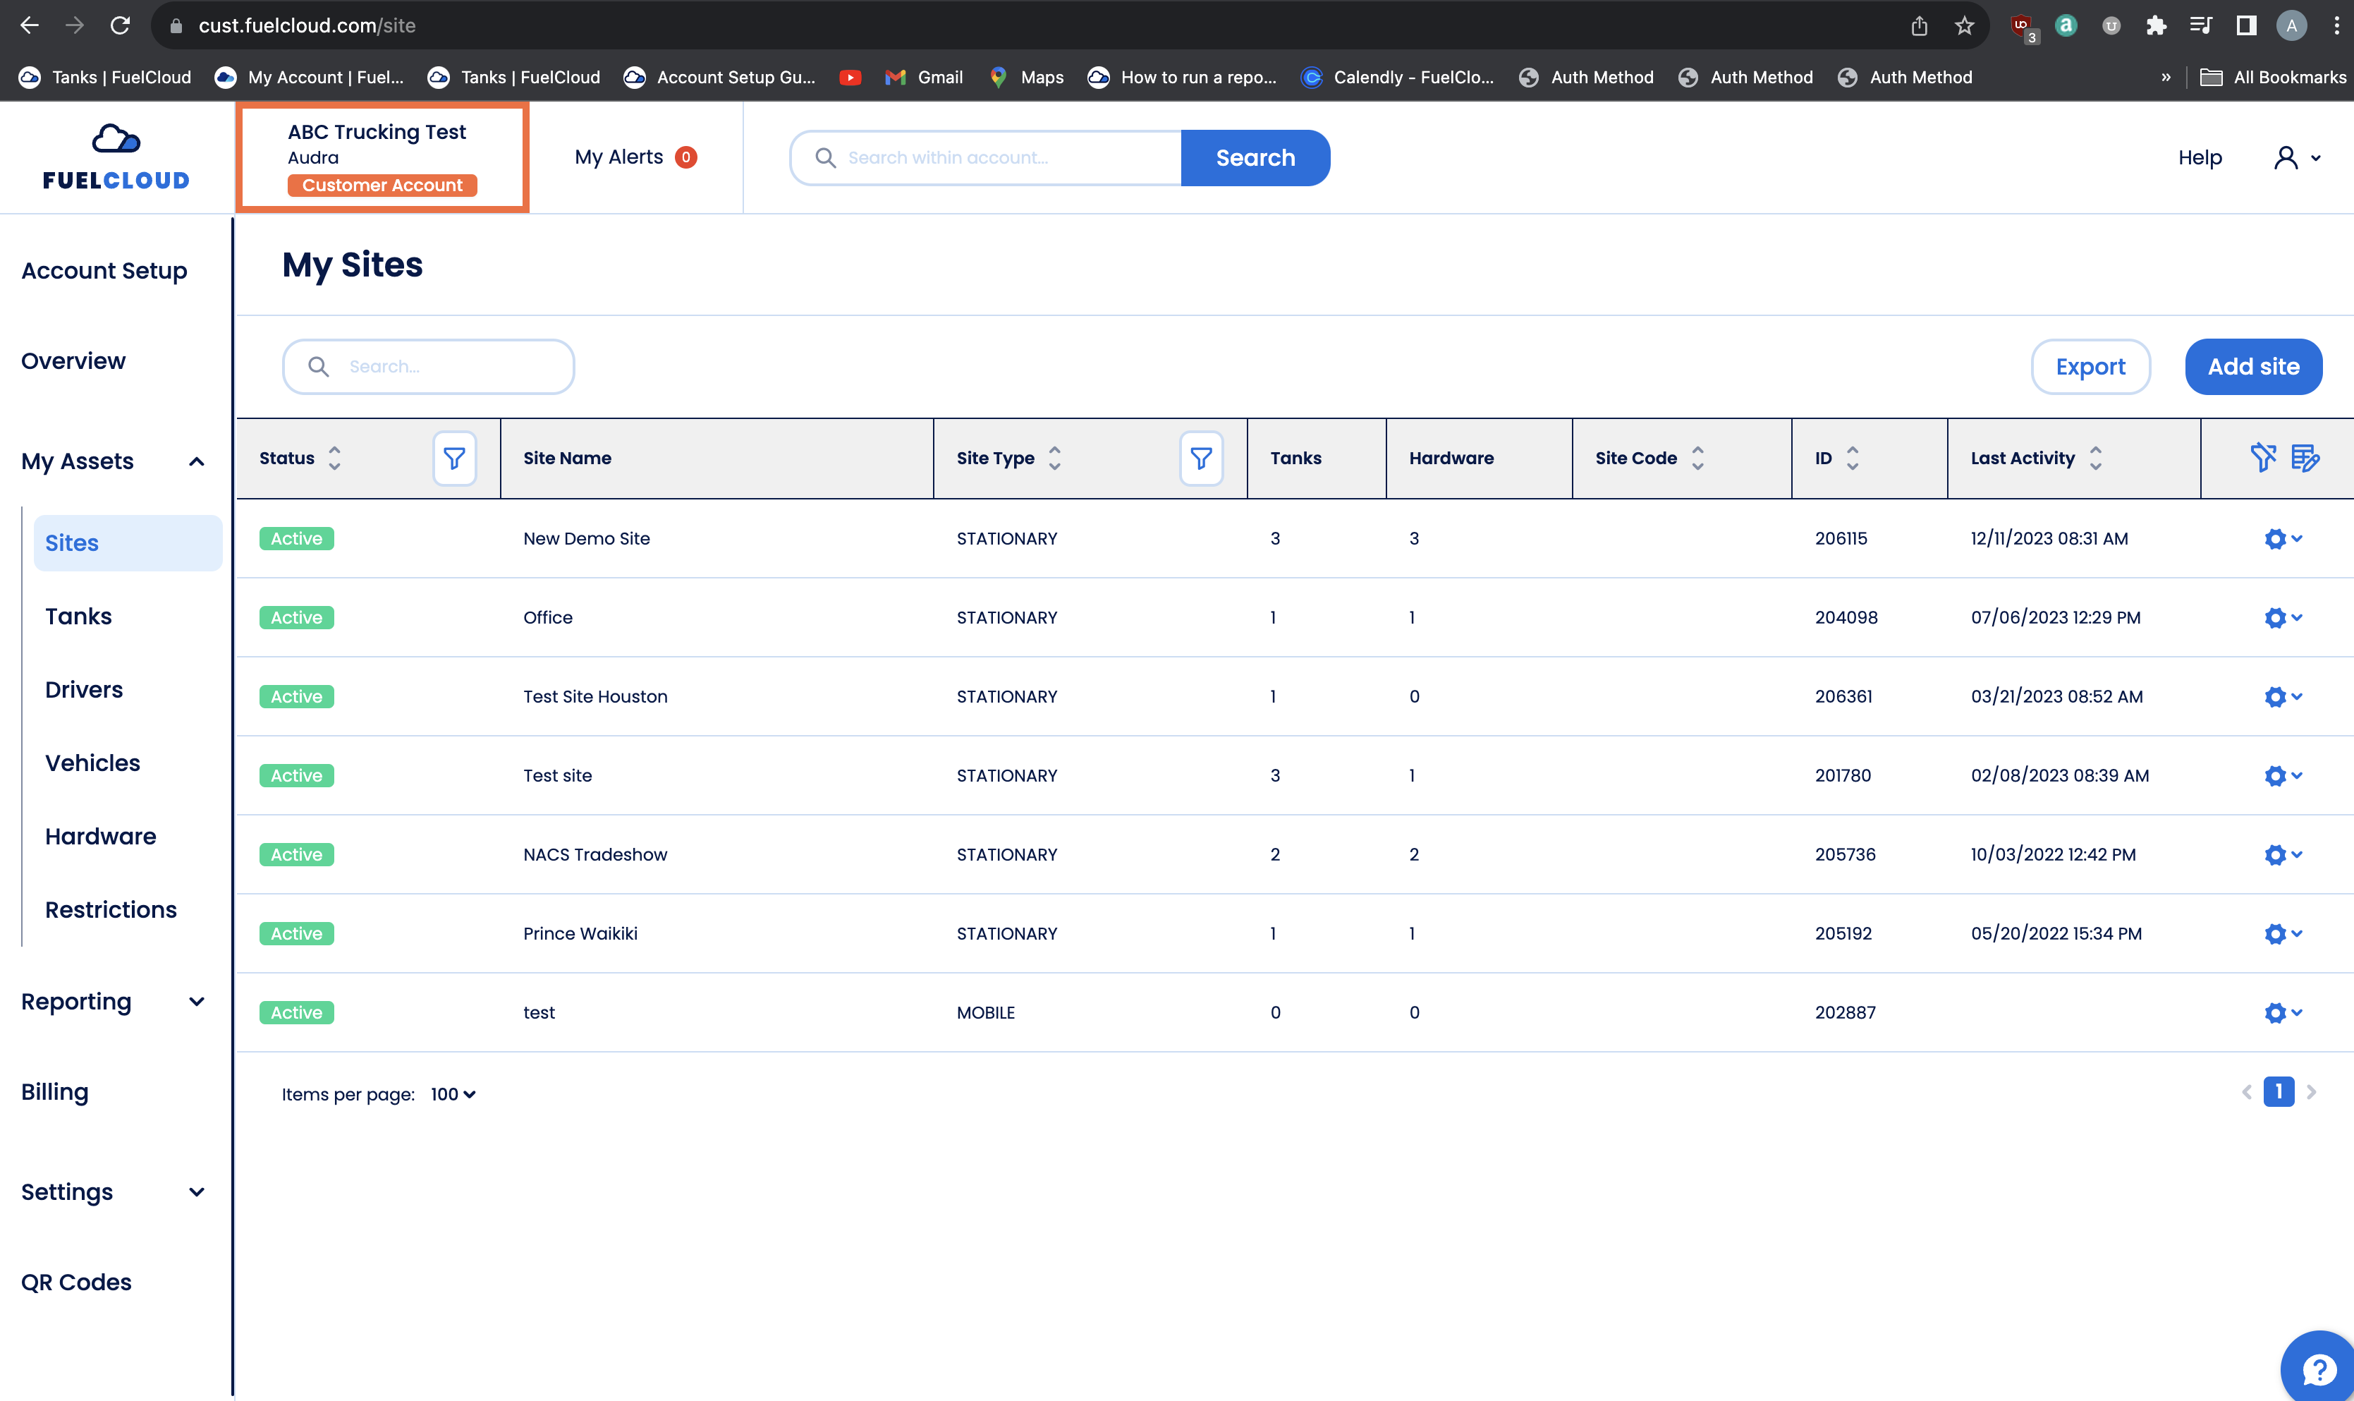Click the My Alerts count badge
Viewport: 2354px width, 1401px height.
tap(686, 157)
